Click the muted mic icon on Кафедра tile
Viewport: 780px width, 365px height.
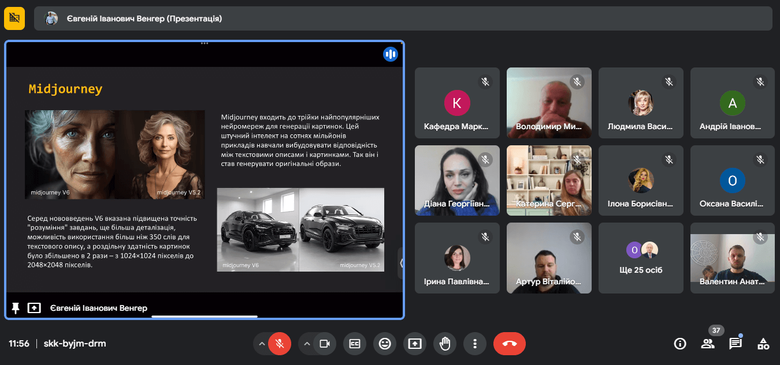click(x=485, y=82)
